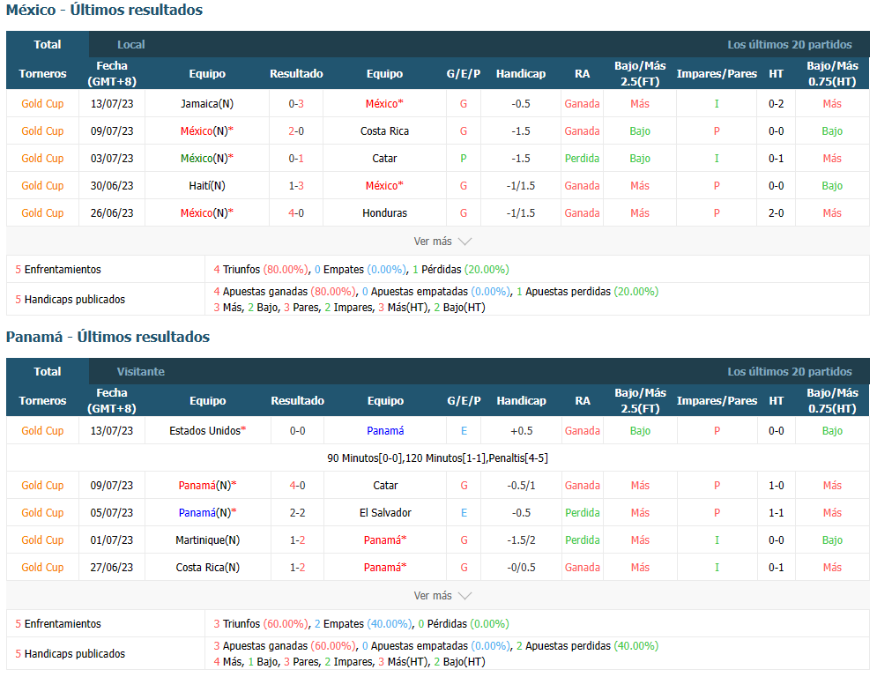Image resolution: width=877 pixels, height=677 pixels.
Task: Click Costa Rica(N) in Panamá table
Action: click(207, 567)
